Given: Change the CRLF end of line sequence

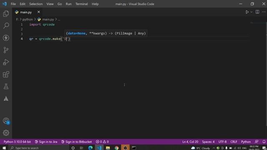Looking at the screenshot, I should tap(234, 142).
